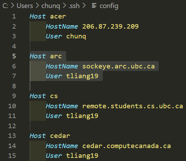Expand chevron between Users and chunq
The width and height of the screenshot is (186, 161).
coord(37,6)
